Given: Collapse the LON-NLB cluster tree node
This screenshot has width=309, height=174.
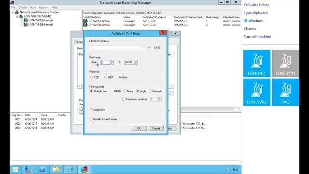Looking at the screenshot, I should 17,16.
